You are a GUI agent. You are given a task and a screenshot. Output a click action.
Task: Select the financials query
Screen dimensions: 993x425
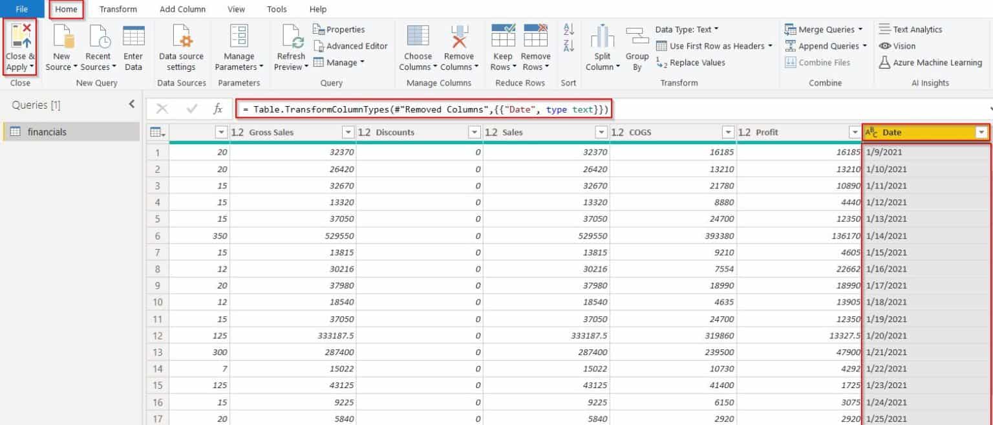(x=48, y=131)
